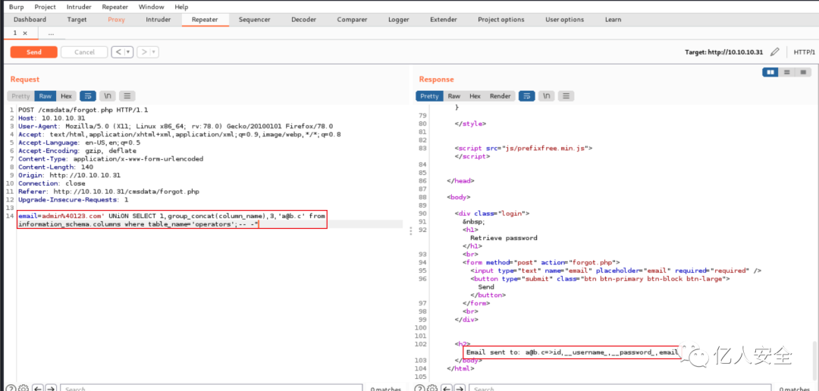Click the POST /cmsdata/forgot.php request line
Image resolution: width=819 pixels, height=391 pixels.
pos(83,110)
